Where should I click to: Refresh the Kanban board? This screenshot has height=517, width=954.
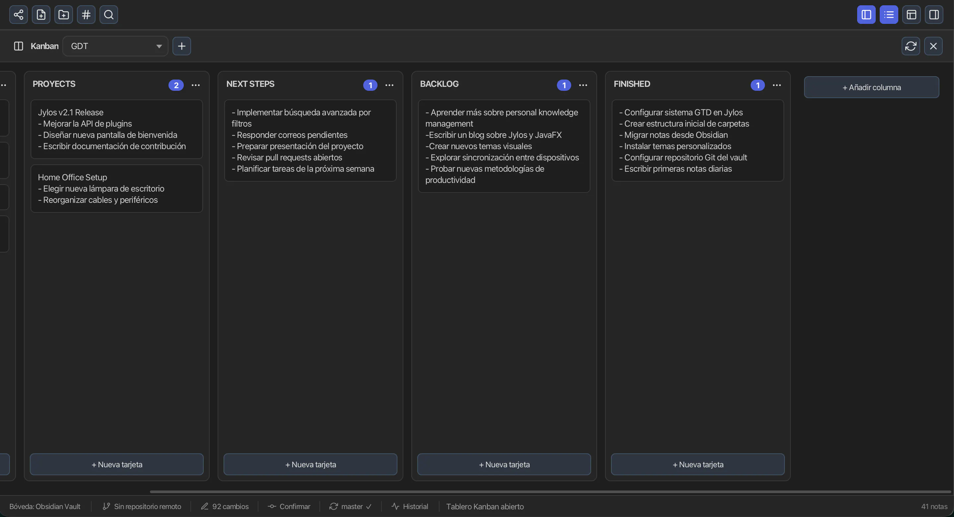point(911,46)
